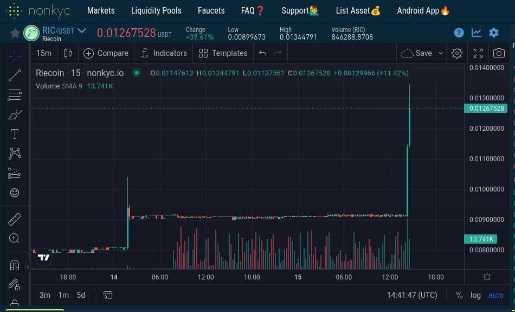This screenshot has width=515, height=312.
Task: Open the 15m interval selector
Action: click(x=44, y=53)
